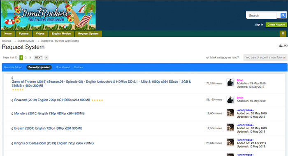
Task: Click the 71,246 views count
Action: point(214,84)
